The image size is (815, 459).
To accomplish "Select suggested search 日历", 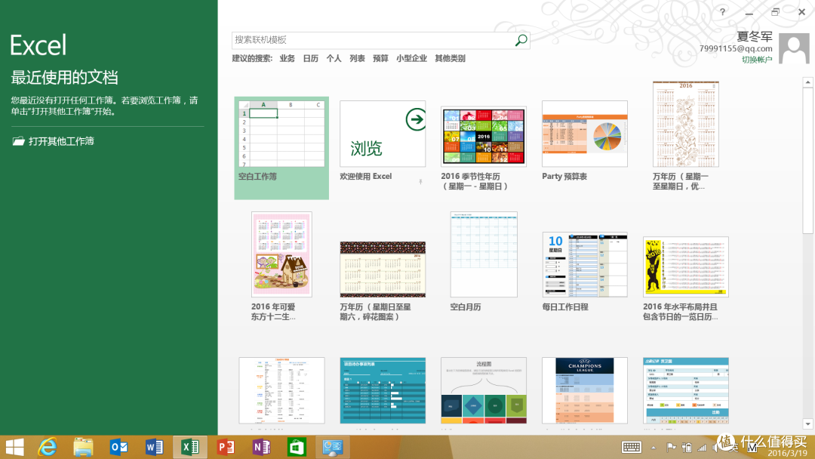I will pyautogui.click(x=310, y=58).
